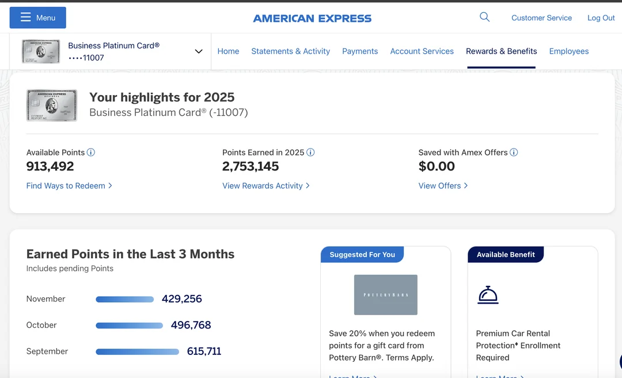Screen dimensions: 622x378
Task: Open the hamburger Menu button
Action: (x=38, y=18)
